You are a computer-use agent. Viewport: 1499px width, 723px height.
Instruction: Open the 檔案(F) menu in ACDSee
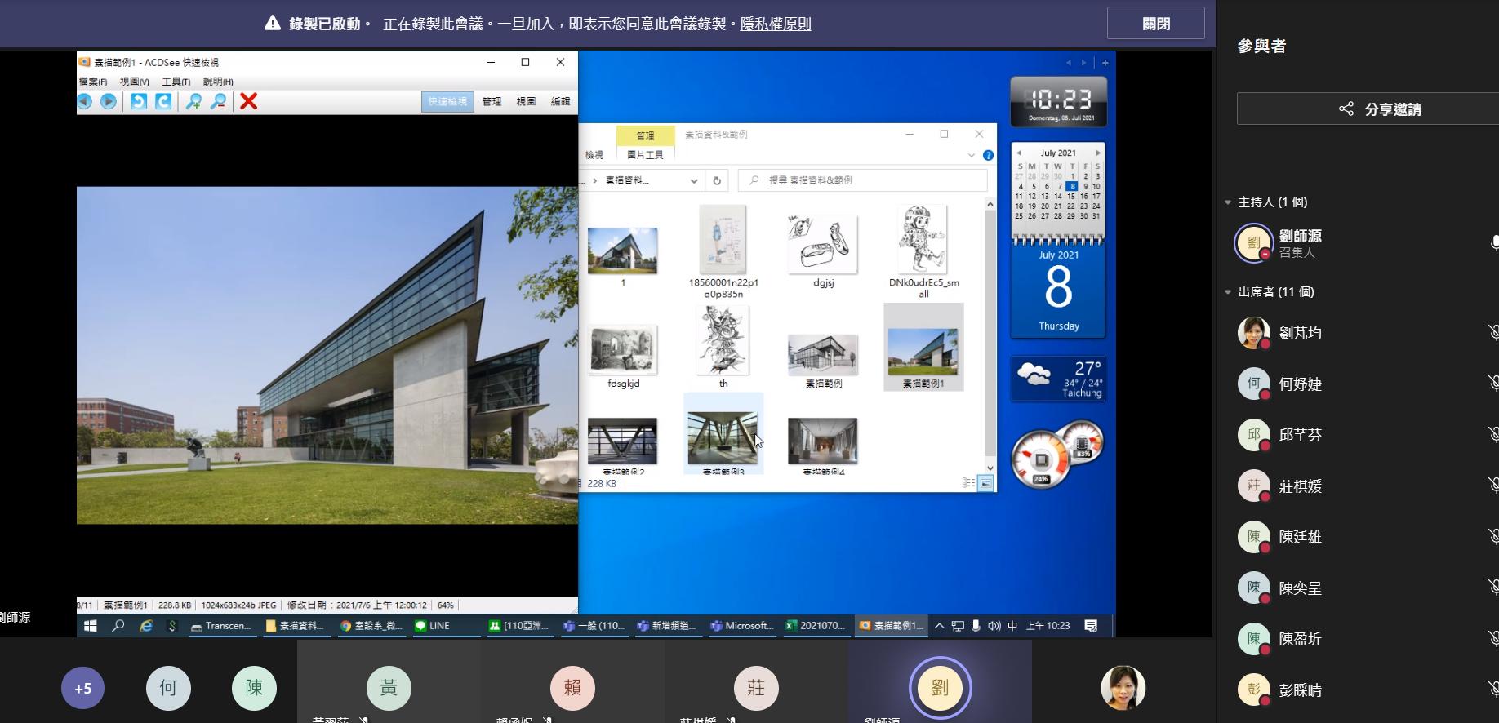coord(93,82)
